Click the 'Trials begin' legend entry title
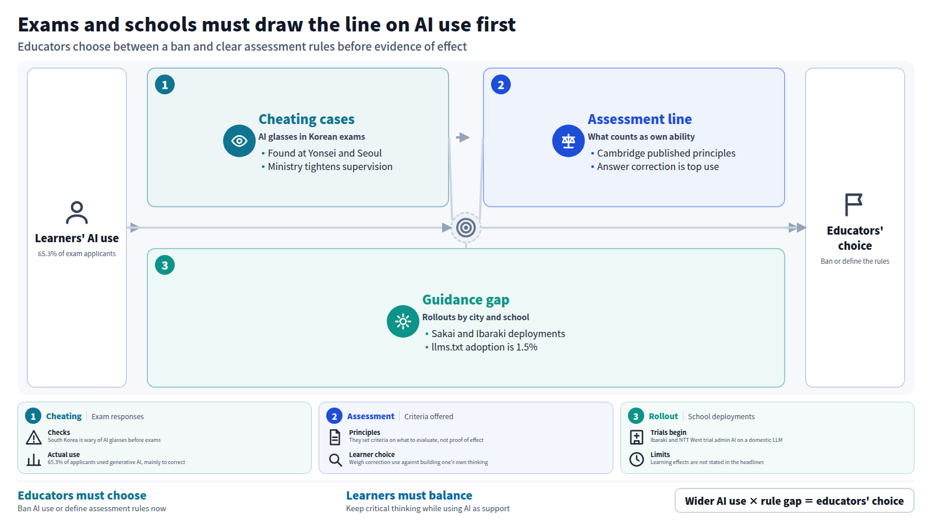 (x=668, y=433)
